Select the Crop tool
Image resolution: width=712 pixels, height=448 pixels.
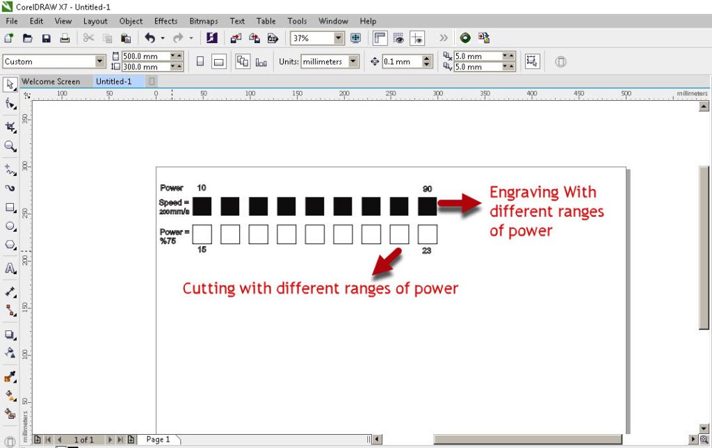(10, 127)
